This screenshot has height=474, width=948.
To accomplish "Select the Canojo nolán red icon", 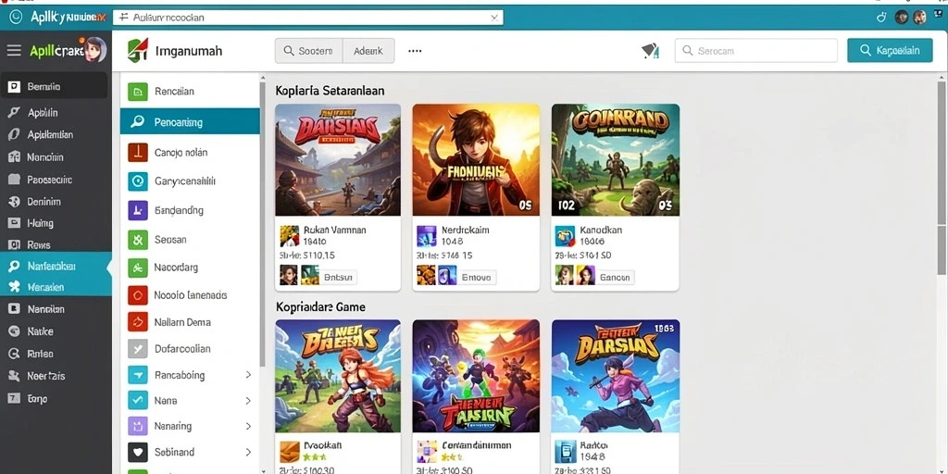I will coord(138,153).
